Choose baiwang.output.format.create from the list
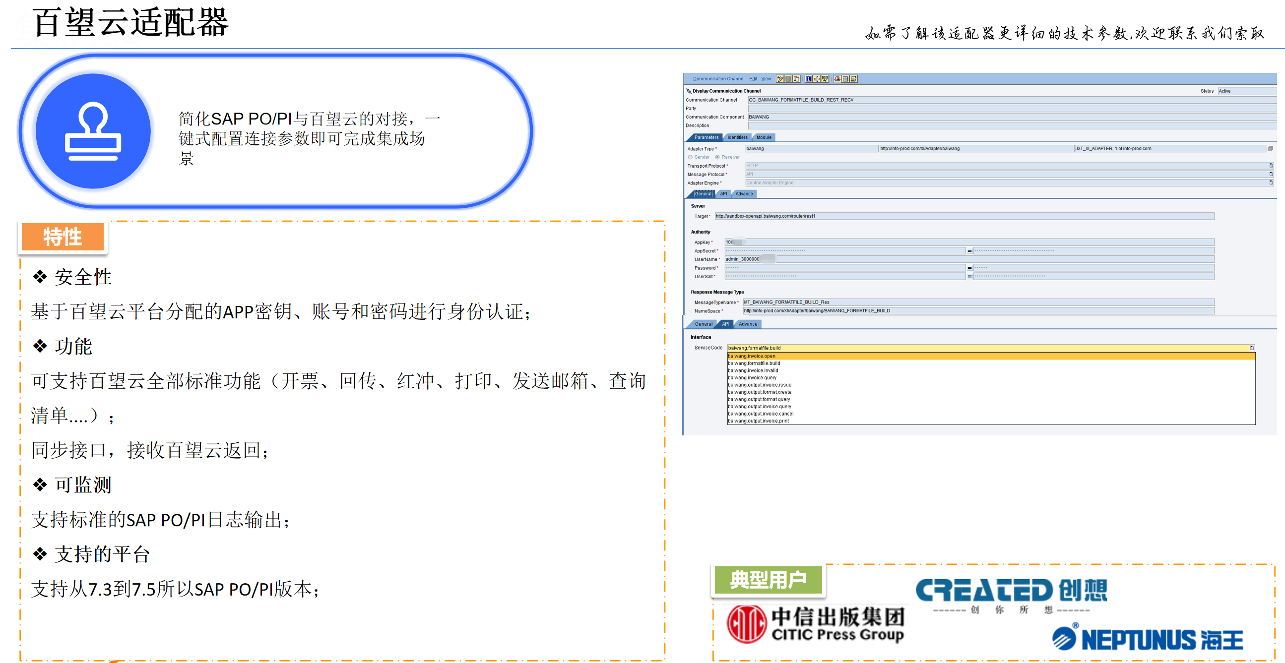Screen dimensions: 1285x663 [x=991, y=392]
